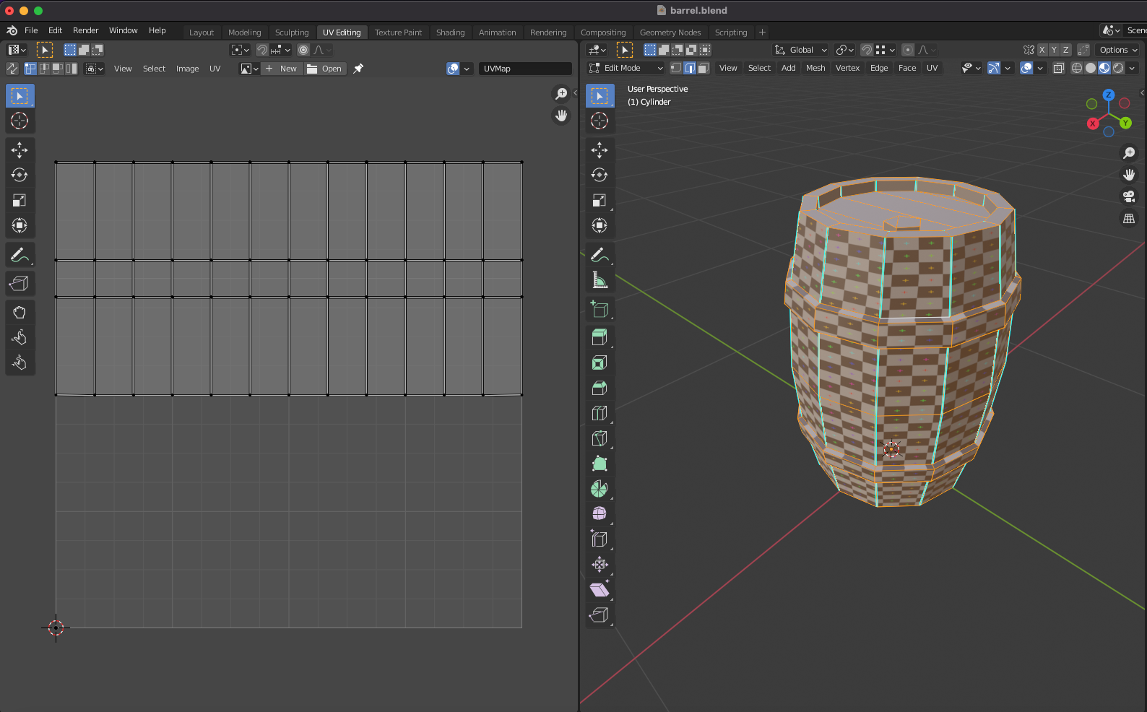
Task: Click the blue Z axis gizmo handle
Action: [1108, 95]
